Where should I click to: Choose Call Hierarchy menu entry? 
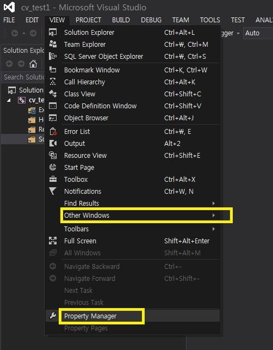(x=133, y=82)
